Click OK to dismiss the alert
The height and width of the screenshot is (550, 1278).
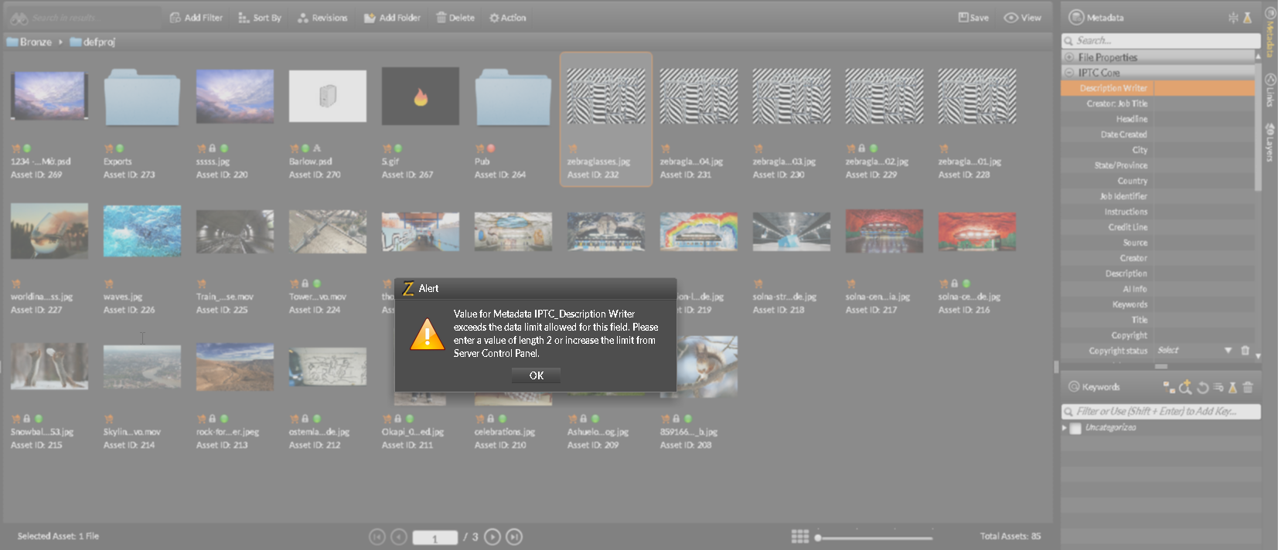(x=536, y=375)
